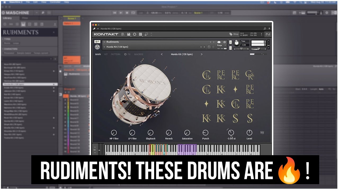Click the up-down arrows in Kontakt toolbar
Viewport: 339px width, 190px height.
click(x=151, y=34)
